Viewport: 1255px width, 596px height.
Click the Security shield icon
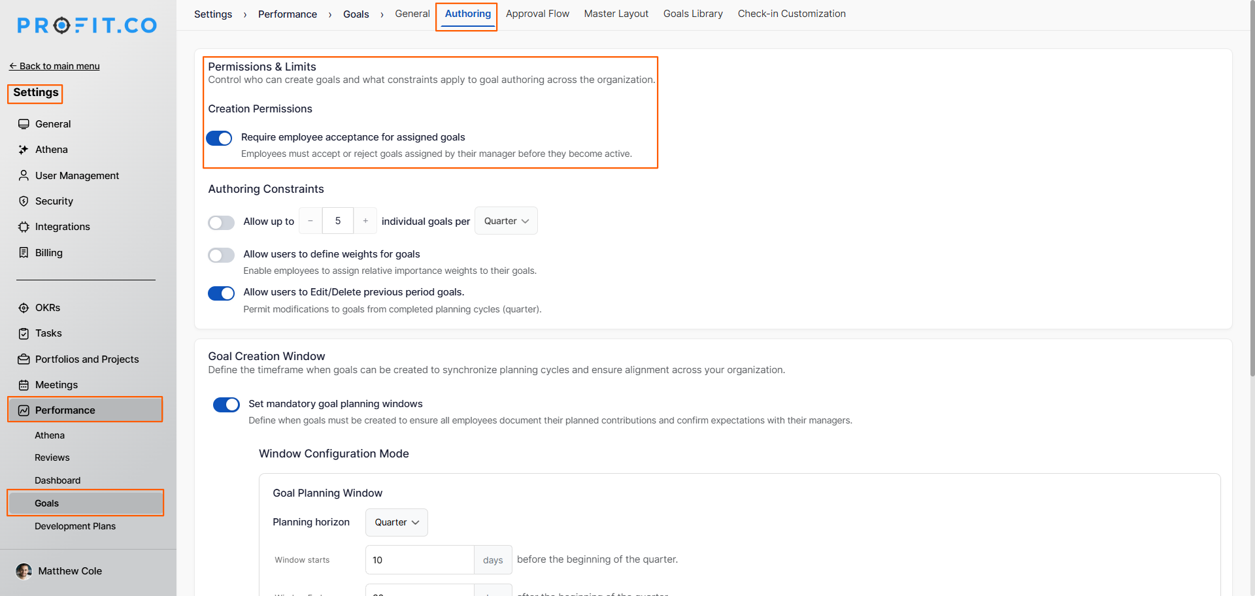coord(24,201)
